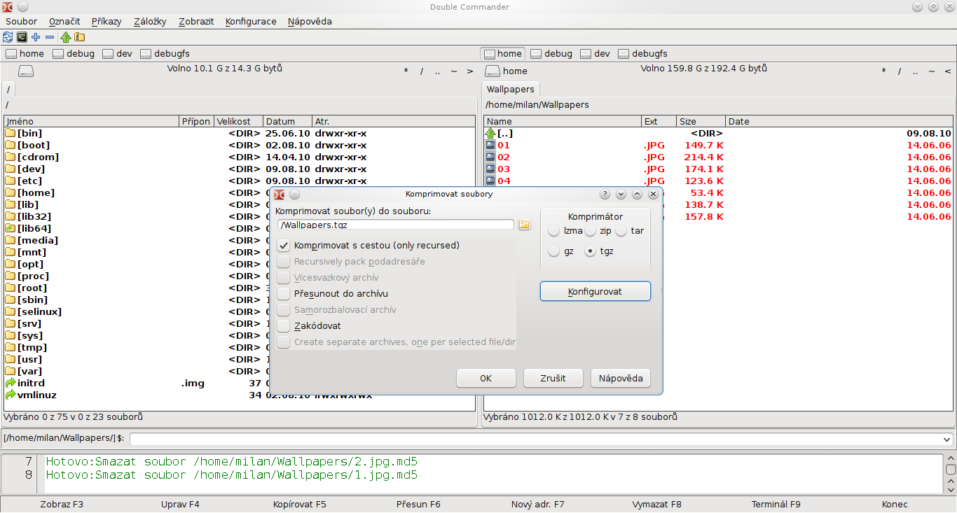Sort by the Velikost column header

238,121
